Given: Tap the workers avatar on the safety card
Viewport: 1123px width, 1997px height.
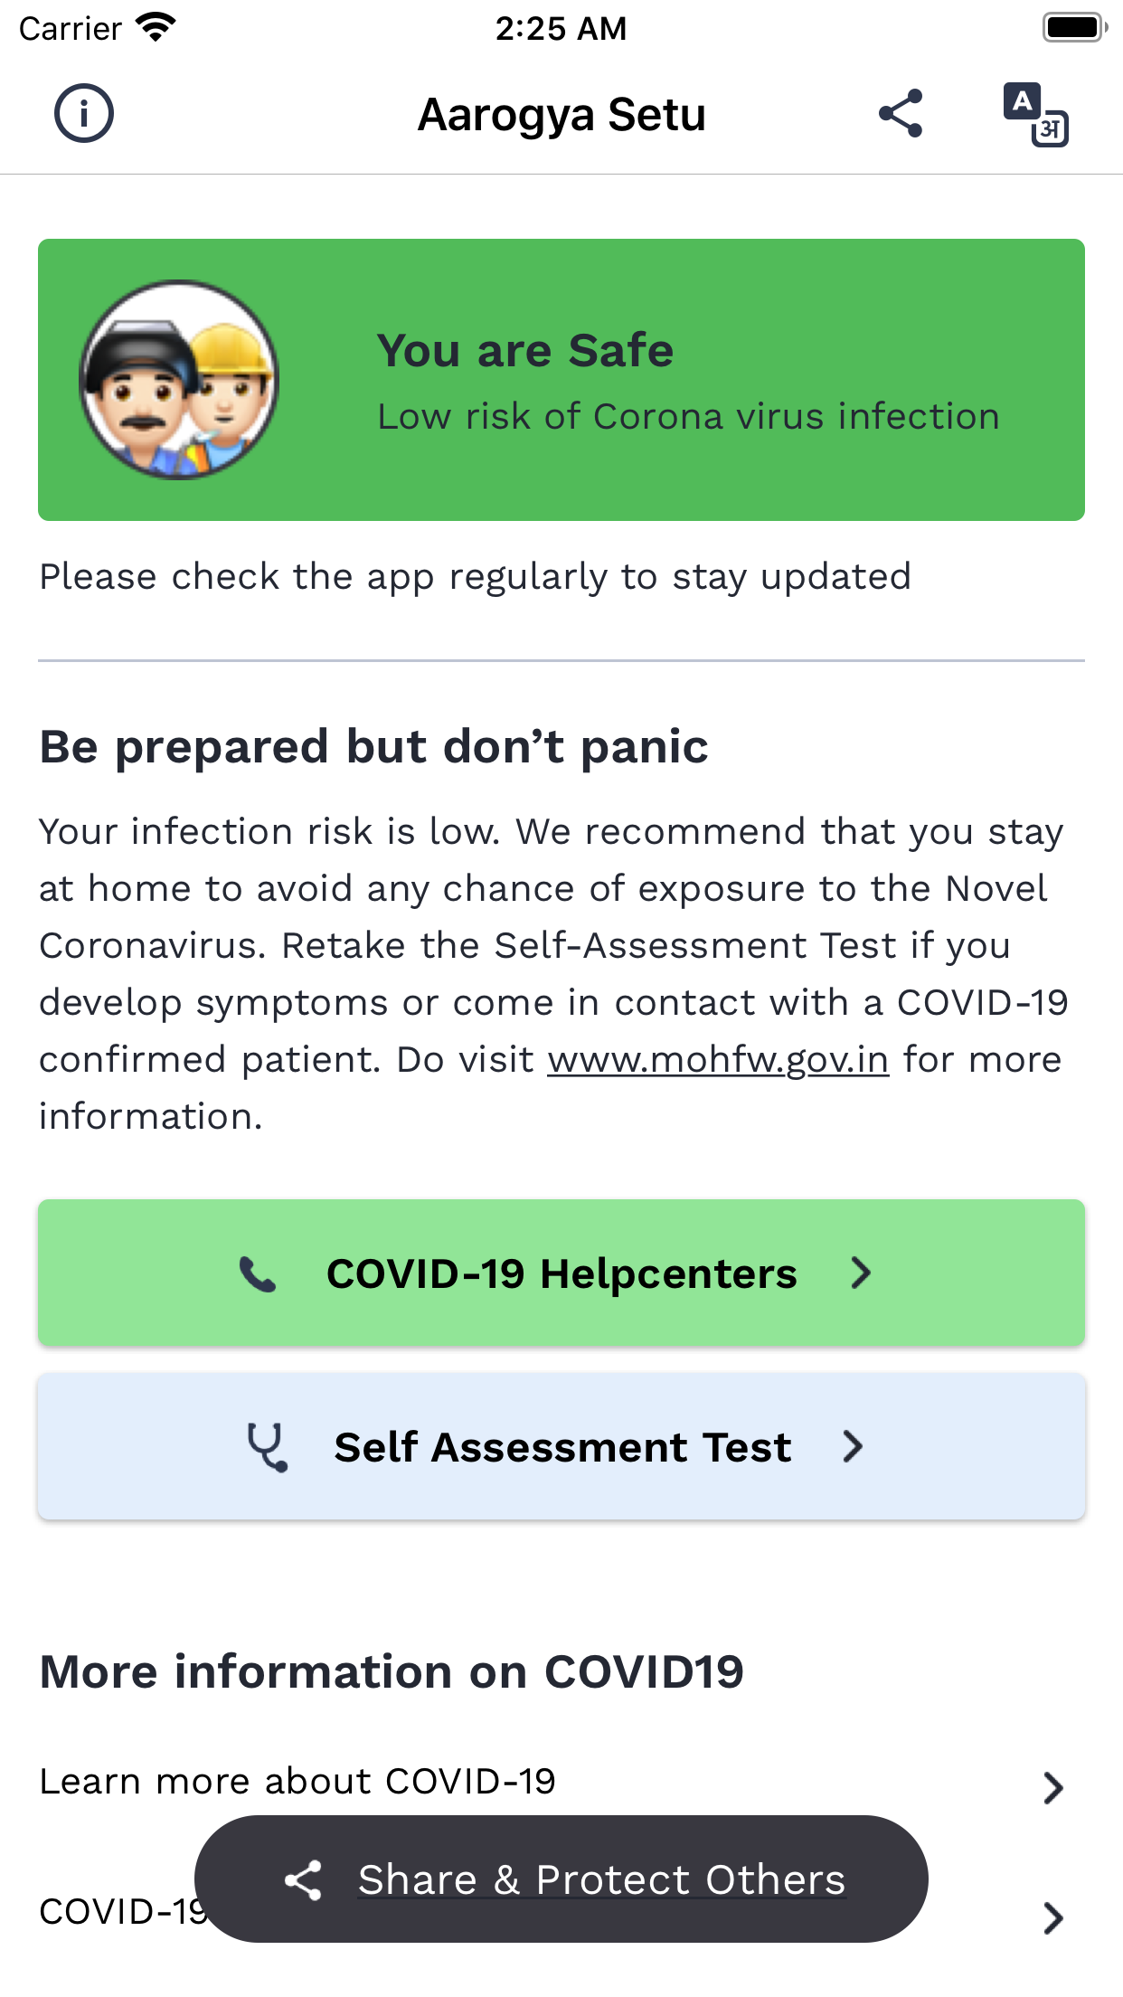Looking at the screenshot, I should 178,378.
